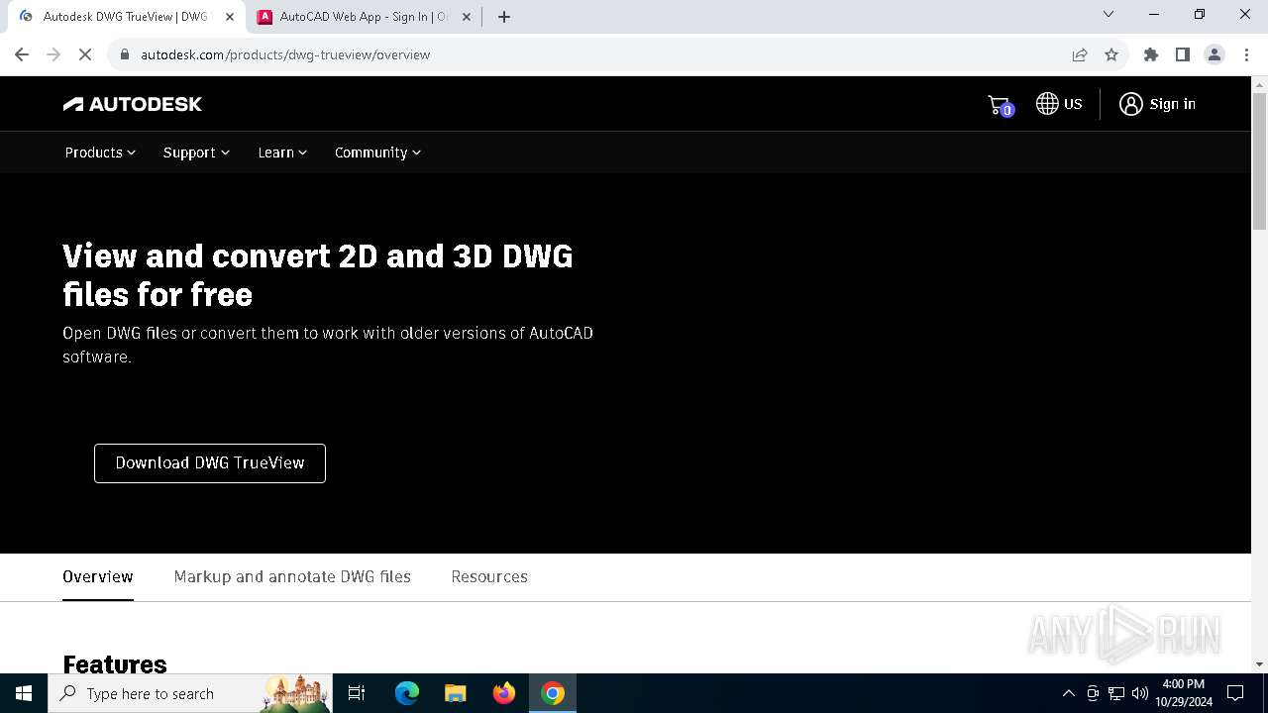This screenshot has height=713, width=1268.
Task: Click the address bar URL field
Action: [x=594, y=54]
